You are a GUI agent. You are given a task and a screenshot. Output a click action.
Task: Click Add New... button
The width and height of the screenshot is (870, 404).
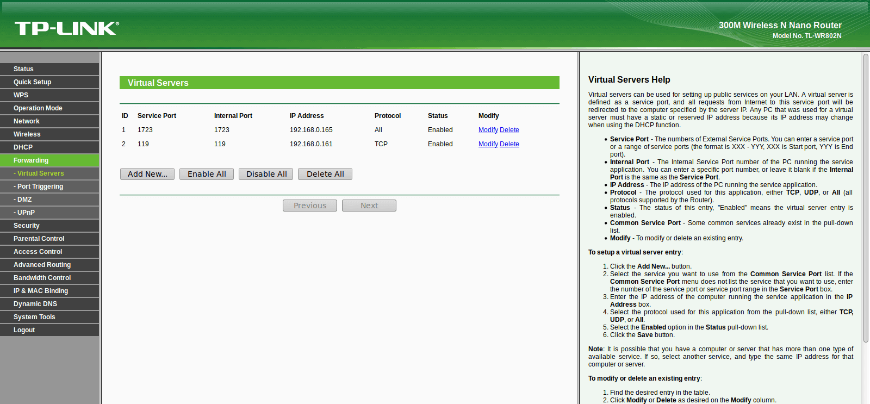(x=147, y=174)
